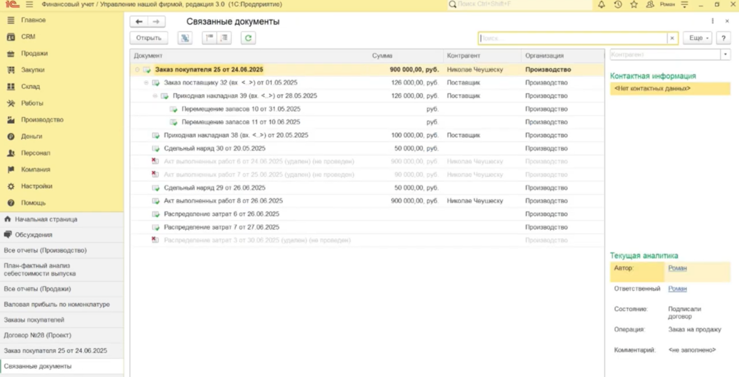Select row Перемещение запасов 11 от 10.06.2025
The height and width of the screenshot is (377, 739).
click(x=367, y=122)
